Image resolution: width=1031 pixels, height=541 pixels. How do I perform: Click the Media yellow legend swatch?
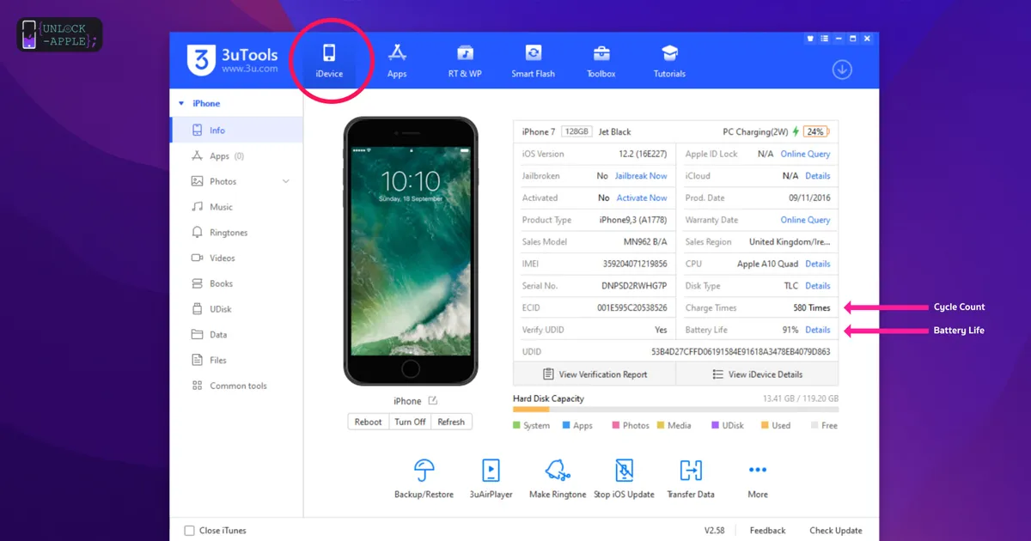pos(661,425)
